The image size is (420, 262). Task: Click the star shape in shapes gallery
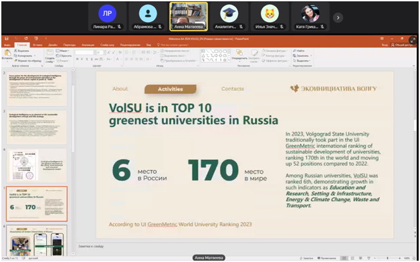[225, 60]
